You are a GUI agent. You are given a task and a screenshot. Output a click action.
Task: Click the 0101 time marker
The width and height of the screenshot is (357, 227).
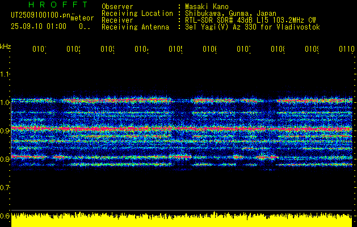tap(39, 49)
